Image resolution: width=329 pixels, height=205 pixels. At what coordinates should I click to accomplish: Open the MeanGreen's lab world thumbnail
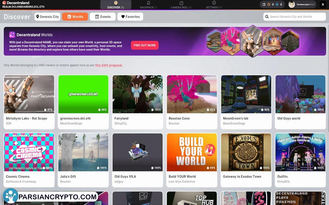click(x=246, y=94)
